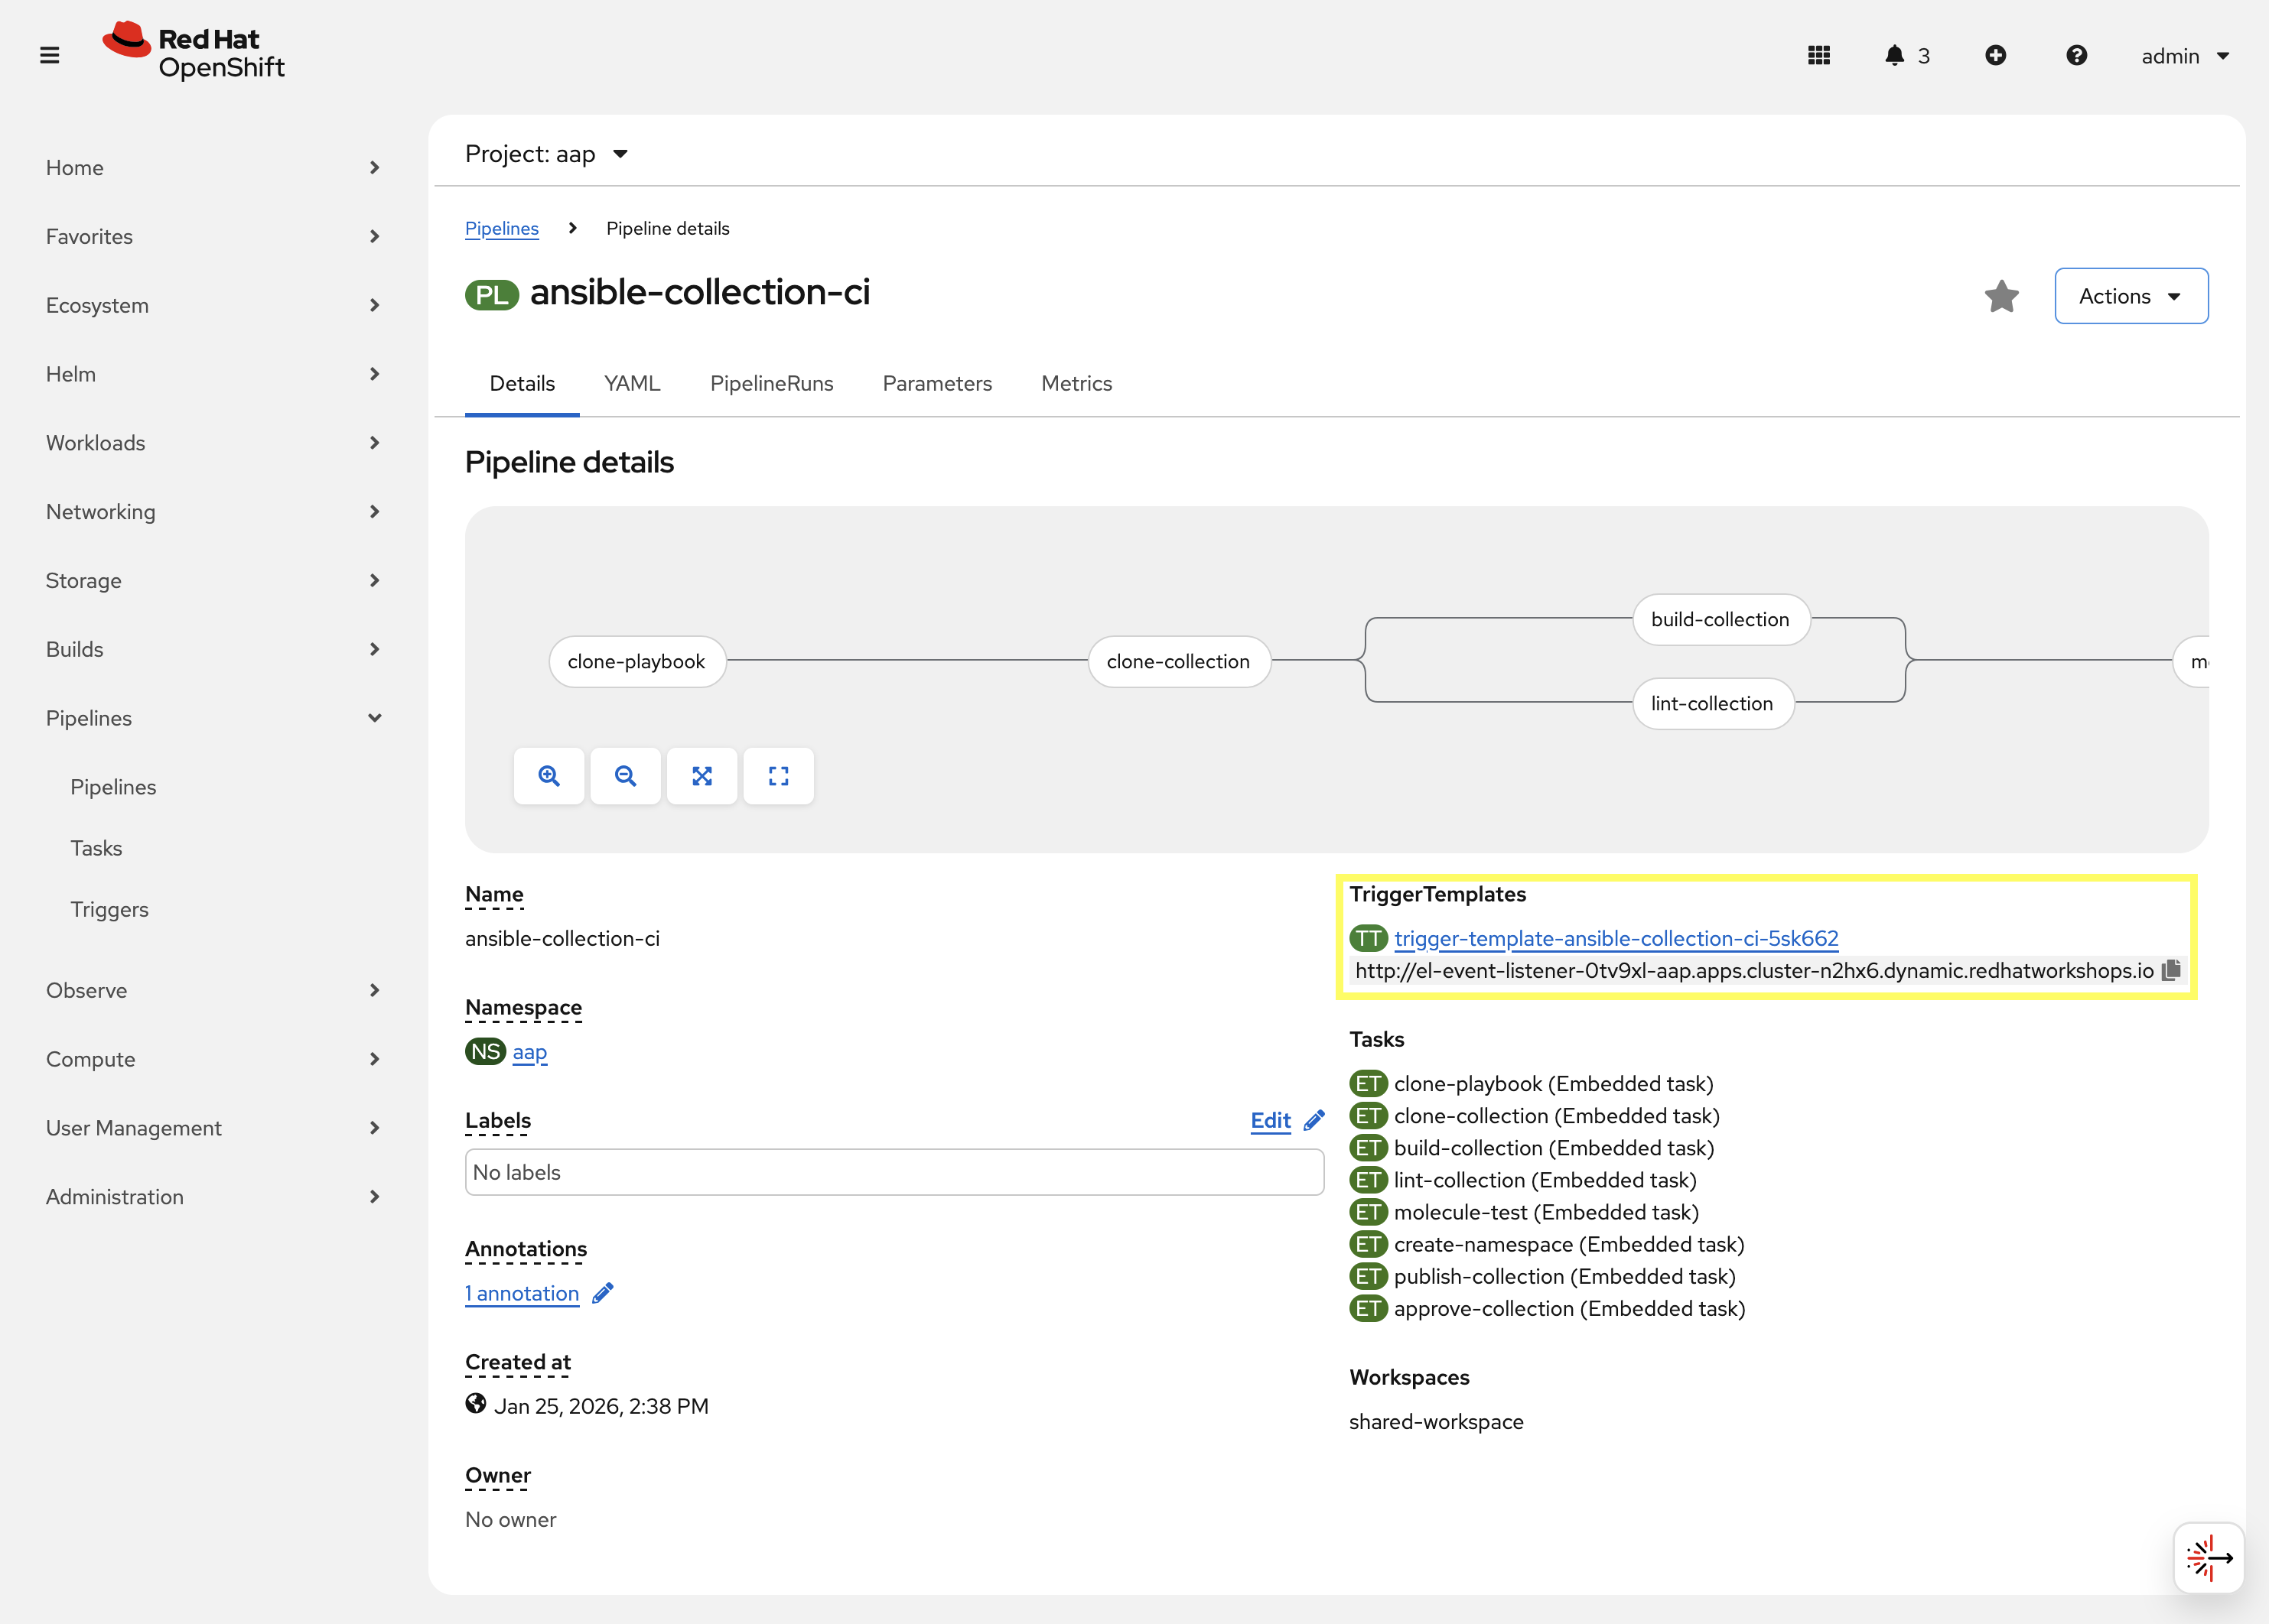The height and width of the screenshot is (1624, 2269).
Task: Open the aap namespace link
Action: tap(530, 1051)
